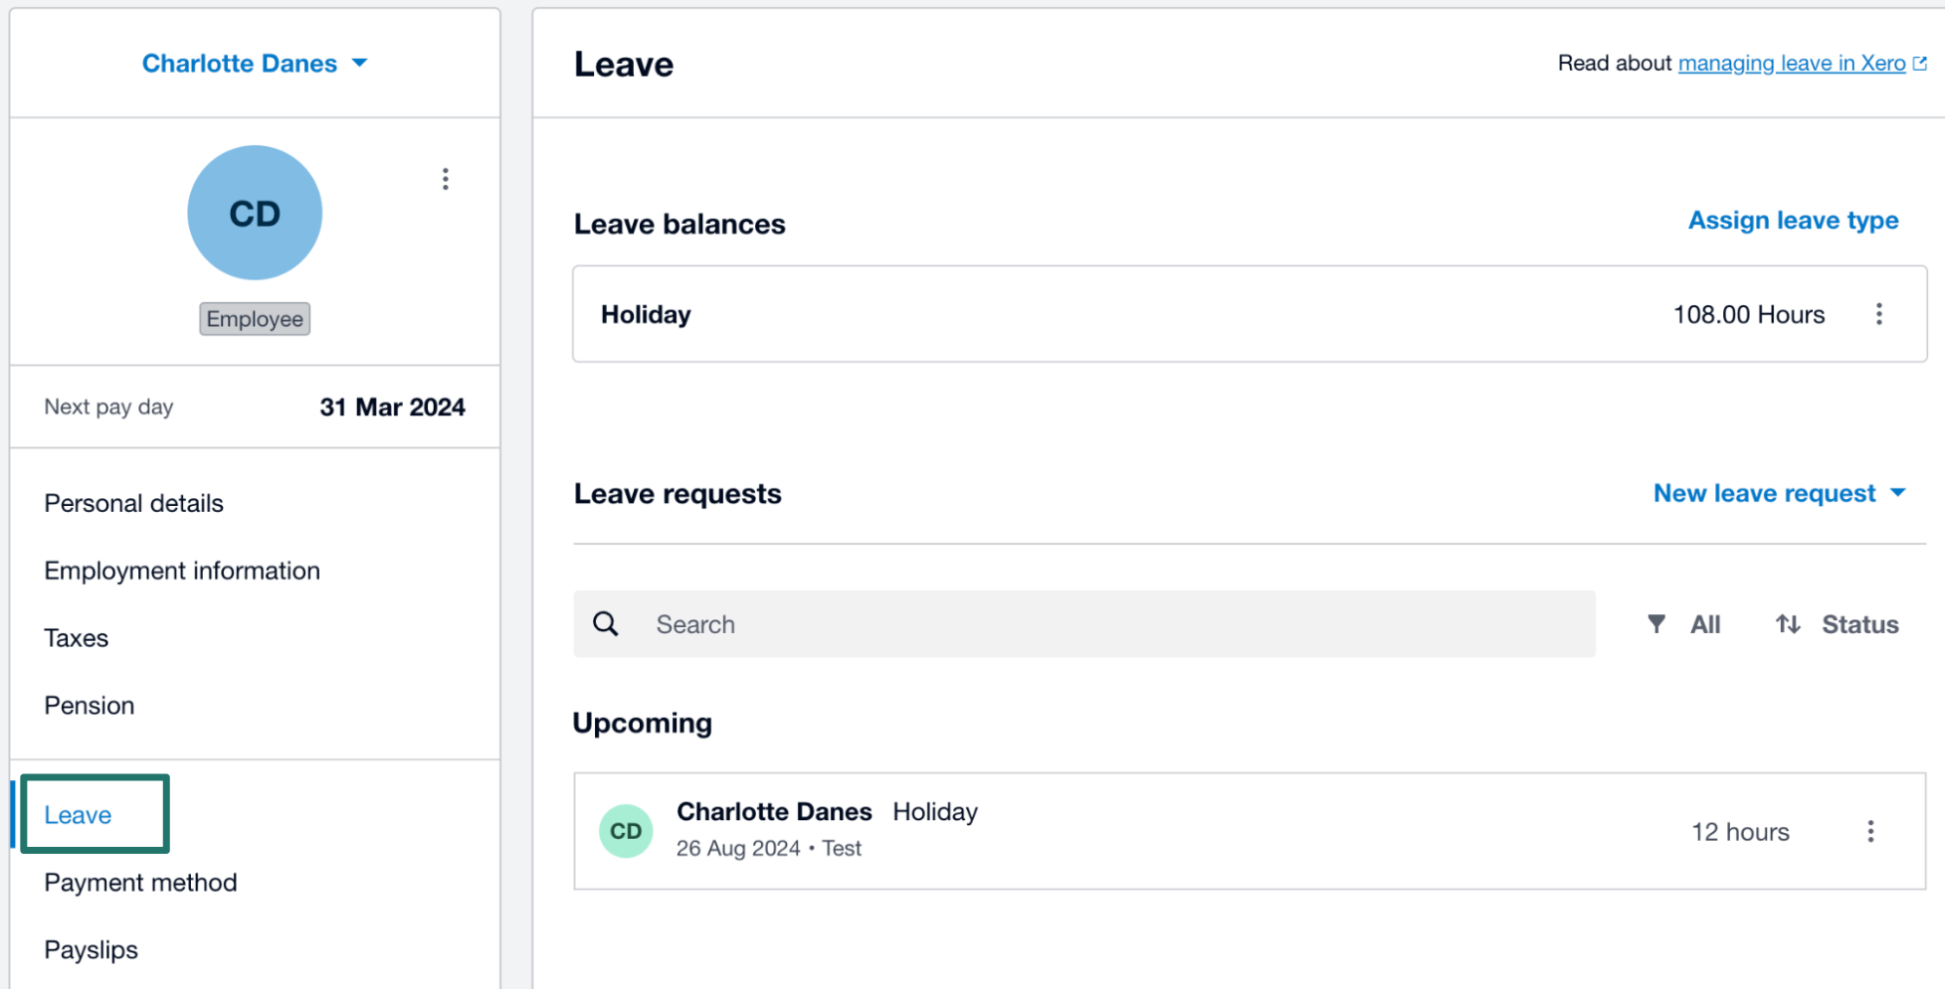1945x989 pixels.
Task: Click the CD avatar in upcoming request
Action: tap(626, 831)
